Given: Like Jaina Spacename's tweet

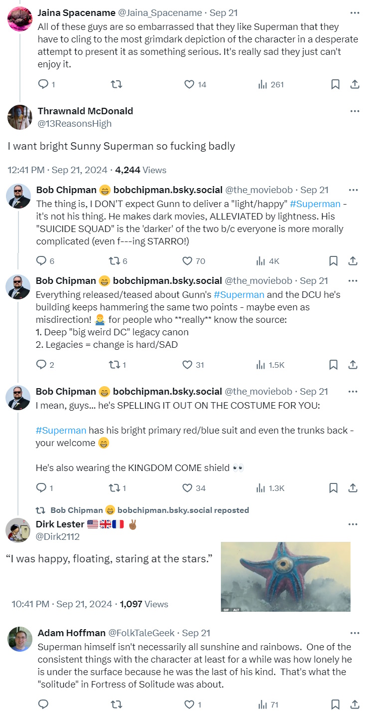Looking at the screenshot, I should (189, 84).
